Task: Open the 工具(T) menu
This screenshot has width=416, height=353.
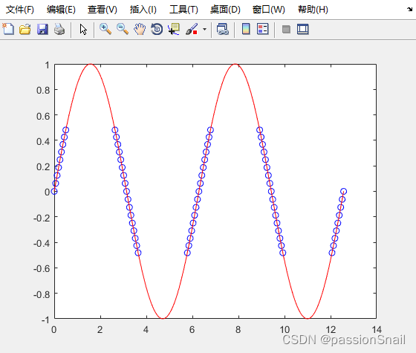Action: (183, 10)
